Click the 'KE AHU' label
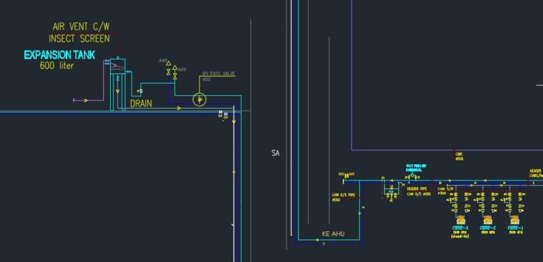Screen dimensions: 543x262 coord(333,234)
